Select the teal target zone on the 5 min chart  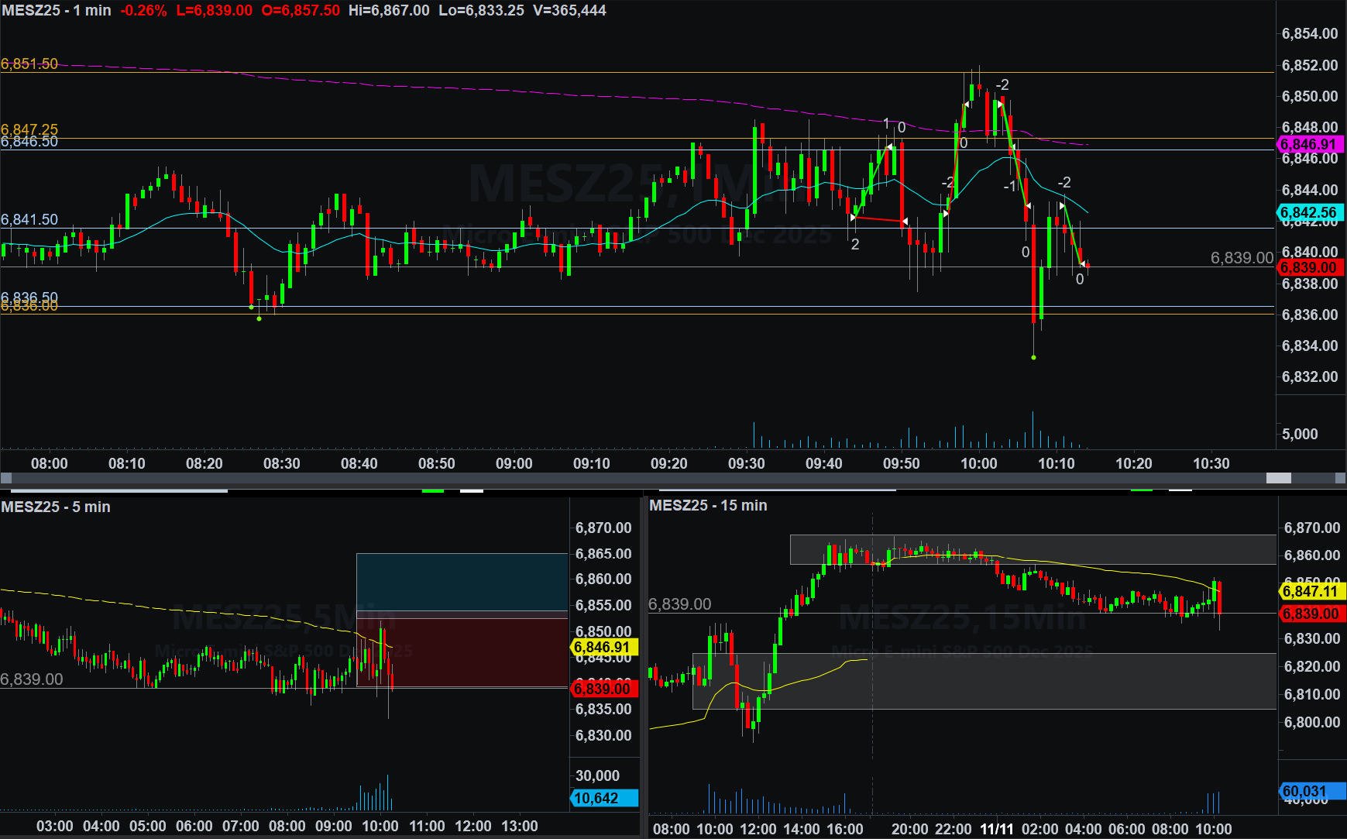[x=462, y=582]
